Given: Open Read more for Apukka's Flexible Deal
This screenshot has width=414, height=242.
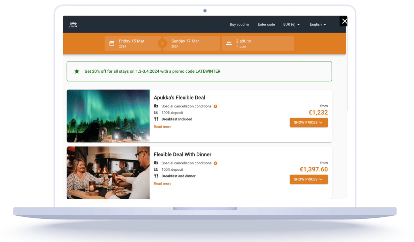Looking at the screenshot, I should click(x=162, y=127).
